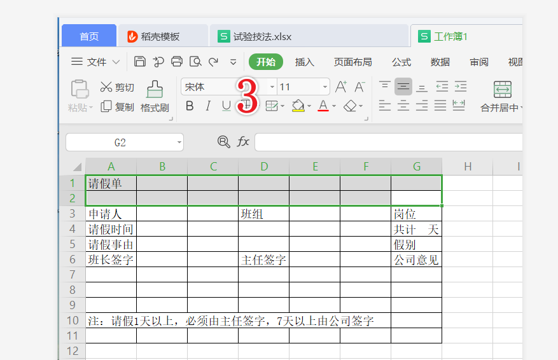Increase indent icon in alignment group
The image size is (558, 360).
(x=461, y=87)
